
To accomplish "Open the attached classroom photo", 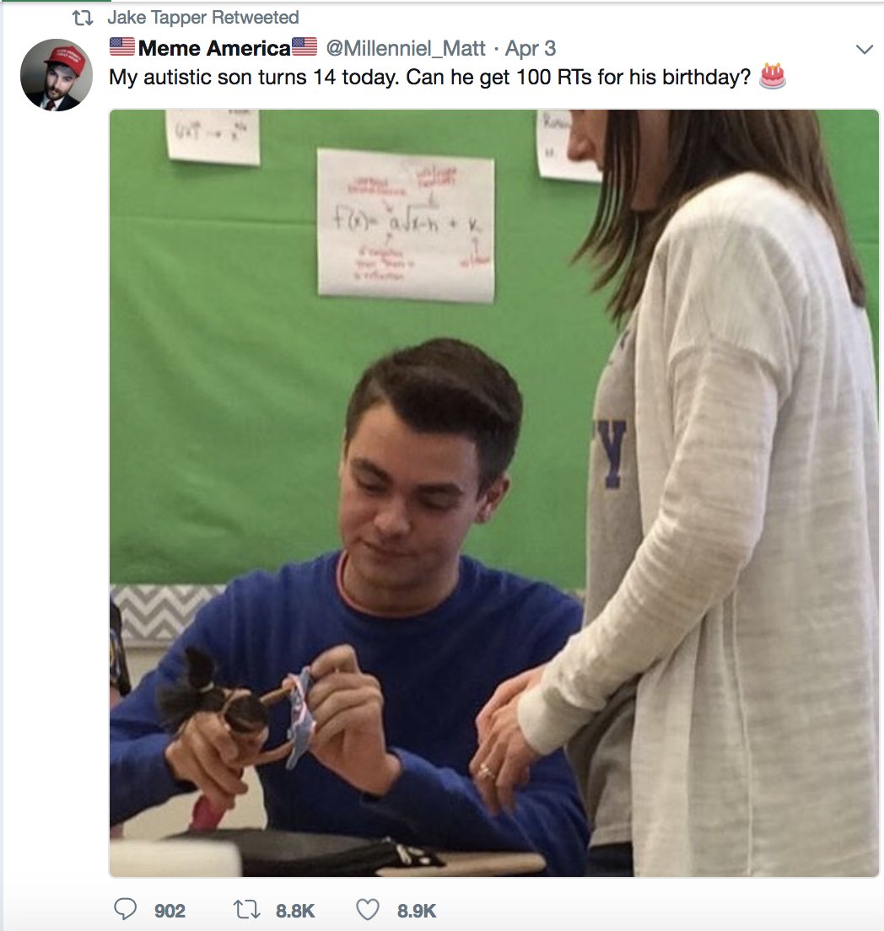I will [494, 492].
